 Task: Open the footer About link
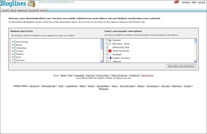[x=63, y=75]
